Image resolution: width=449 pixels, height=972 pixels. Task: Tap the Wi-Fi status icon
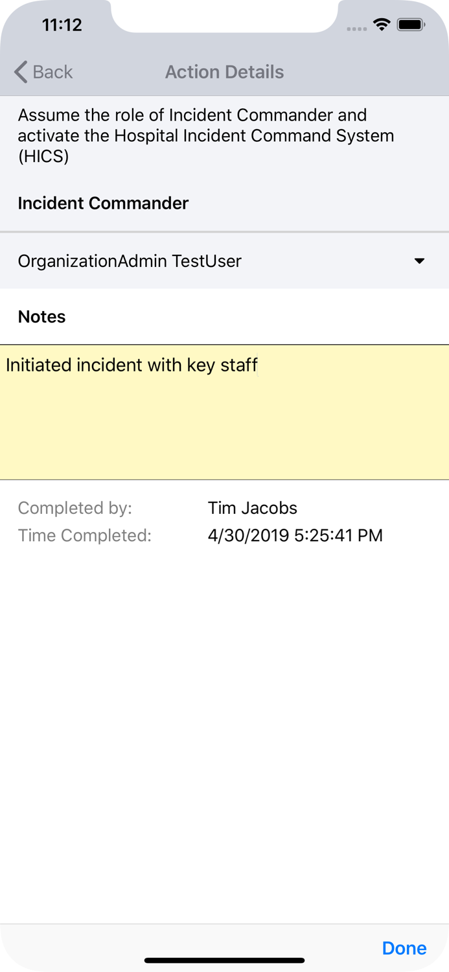(382, 25)
